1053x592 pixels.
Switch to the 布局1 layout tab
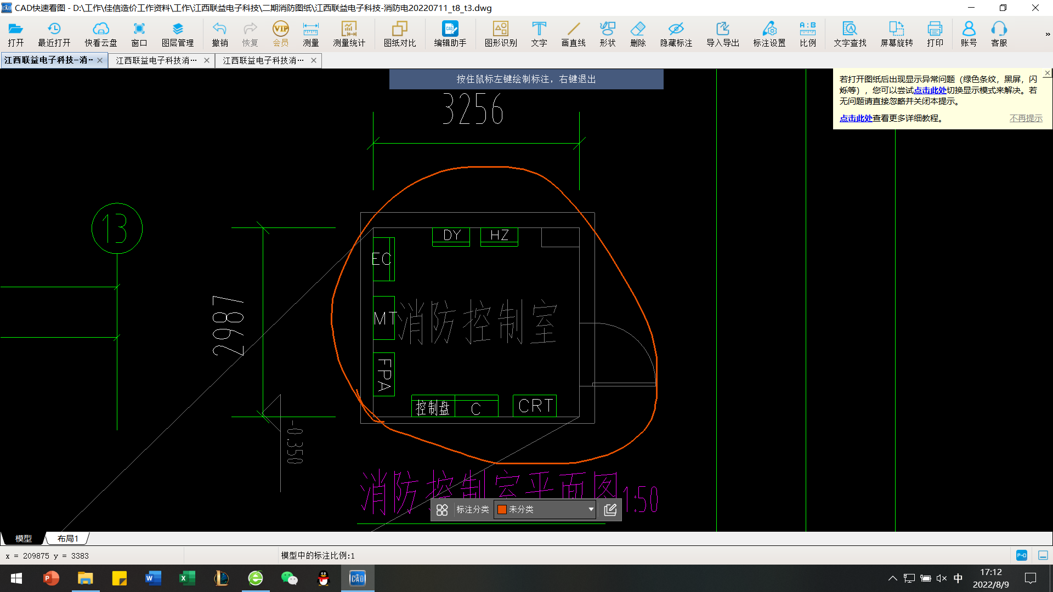pos(67,538)
